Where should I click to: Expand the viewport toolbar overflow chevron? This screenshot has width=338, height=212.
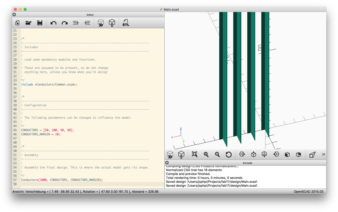coord(323,154)
